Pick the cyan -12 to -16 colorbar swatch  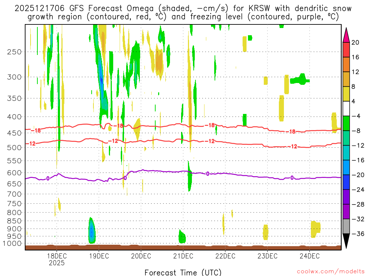click(x=346, y=153)
